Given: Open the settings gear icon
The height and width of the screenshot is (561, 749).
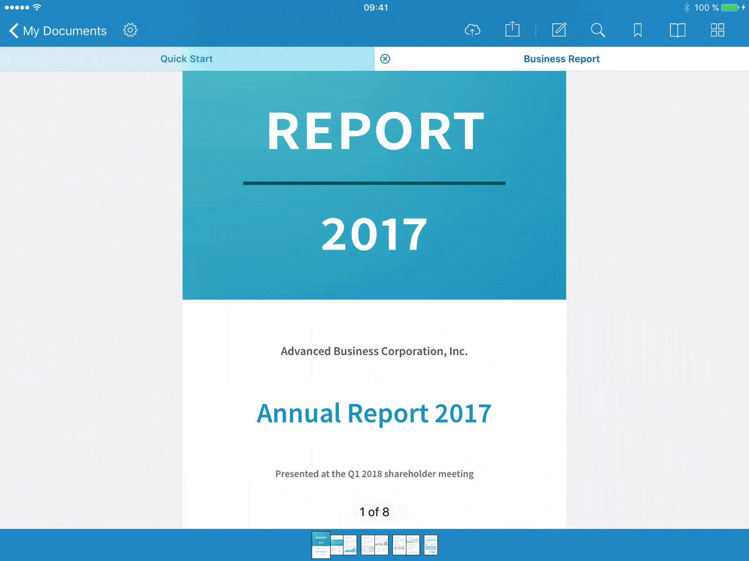Looking at the screenshot, I should click(x=130, y=30).
